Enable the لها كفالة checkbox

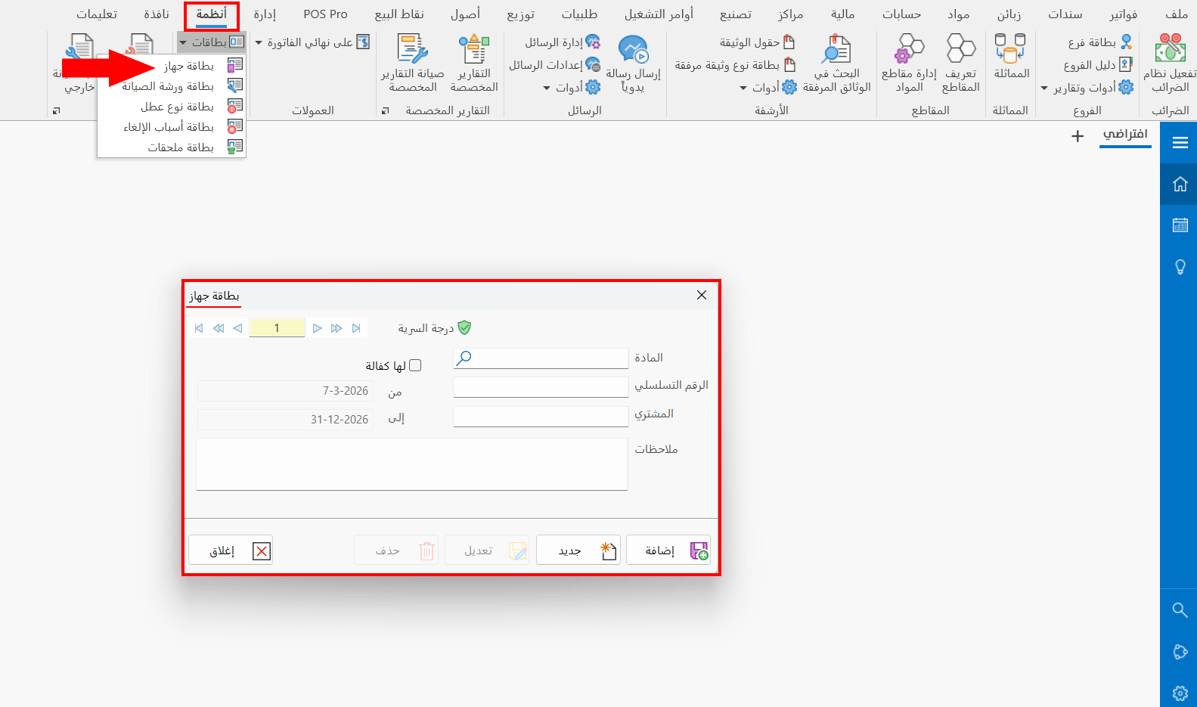tap(415, 366)
